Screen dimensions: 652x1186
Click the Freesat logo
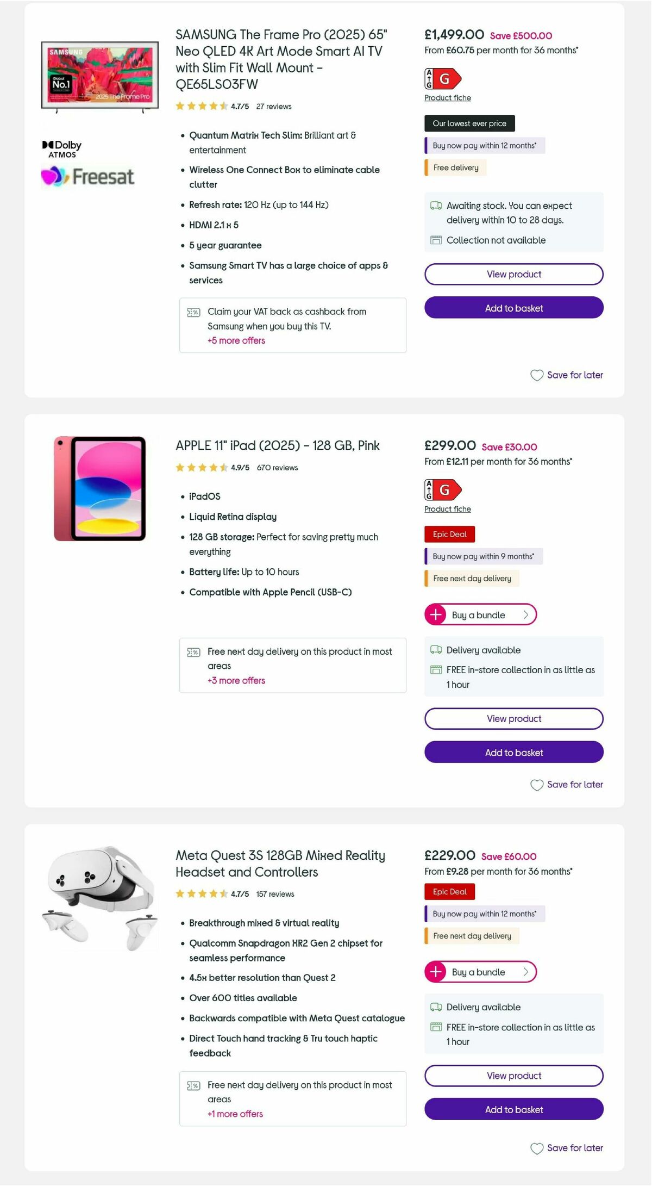pos(89,176)
